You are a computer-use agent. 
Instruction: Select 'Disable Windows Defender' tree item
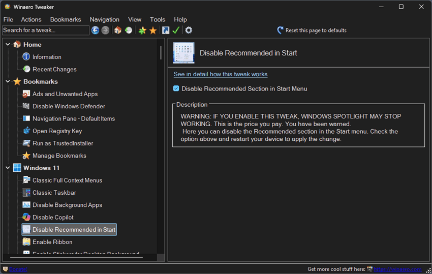point(69,106)
